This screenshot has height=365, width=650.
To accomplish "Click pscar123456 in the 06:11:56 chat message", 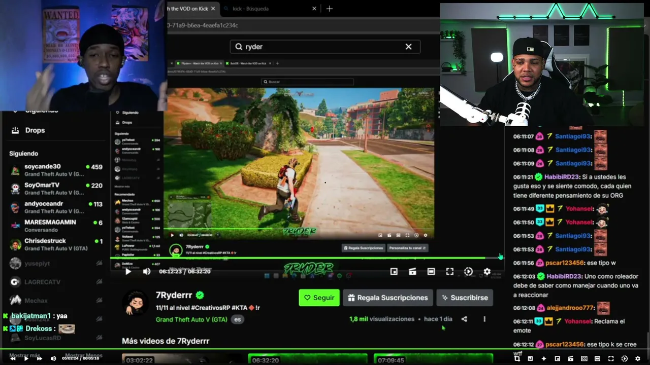I will coord(565,263).
